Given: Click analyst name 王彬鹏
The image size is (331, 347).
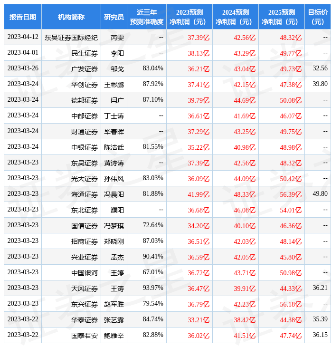Looking at the screenshot, I should click(114, 85).
